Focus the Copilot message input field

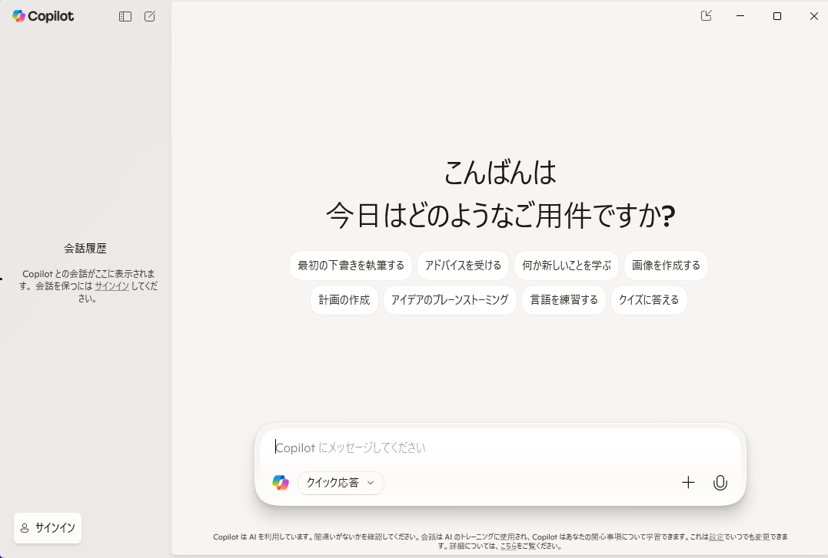(x=500, y=447)
